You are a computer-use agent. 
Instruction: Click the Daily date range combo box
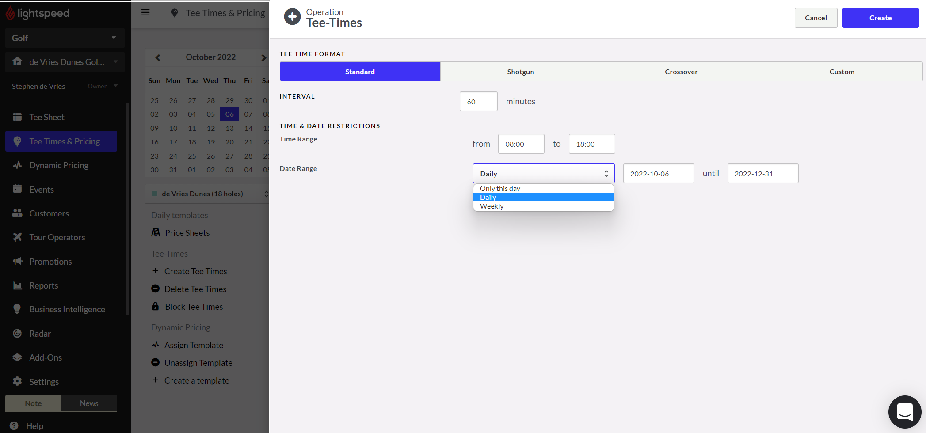tap(544, 174)
